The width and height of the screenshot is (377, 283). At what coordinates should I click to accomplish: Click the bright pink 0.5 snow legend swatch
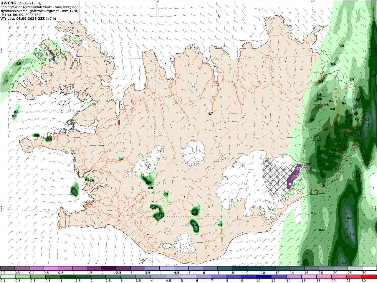(x=51, y=269)
